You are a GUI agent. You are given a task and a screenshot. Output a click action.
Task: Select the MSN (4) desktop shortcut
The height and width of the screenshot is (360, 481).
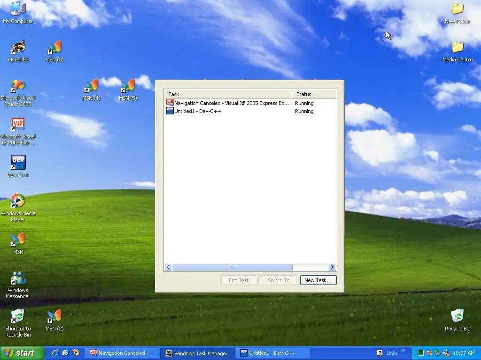[x=91, y=90]
